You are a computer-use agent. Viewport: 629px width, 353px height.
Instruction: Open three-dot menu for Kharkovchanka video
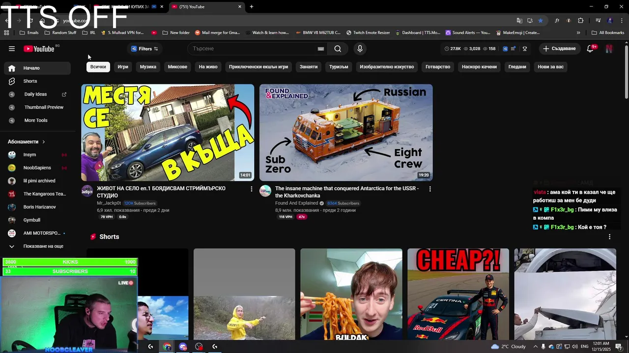tap(430, 189)
